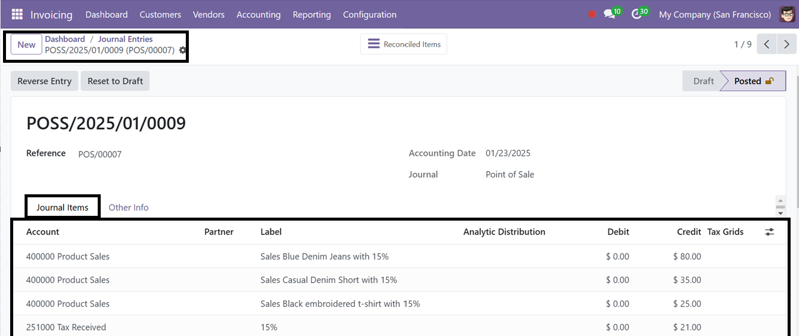The height and width of the screenshot is (336, 799).
Task: Open the Dashboard menu
Action: [x=107, y=14]
